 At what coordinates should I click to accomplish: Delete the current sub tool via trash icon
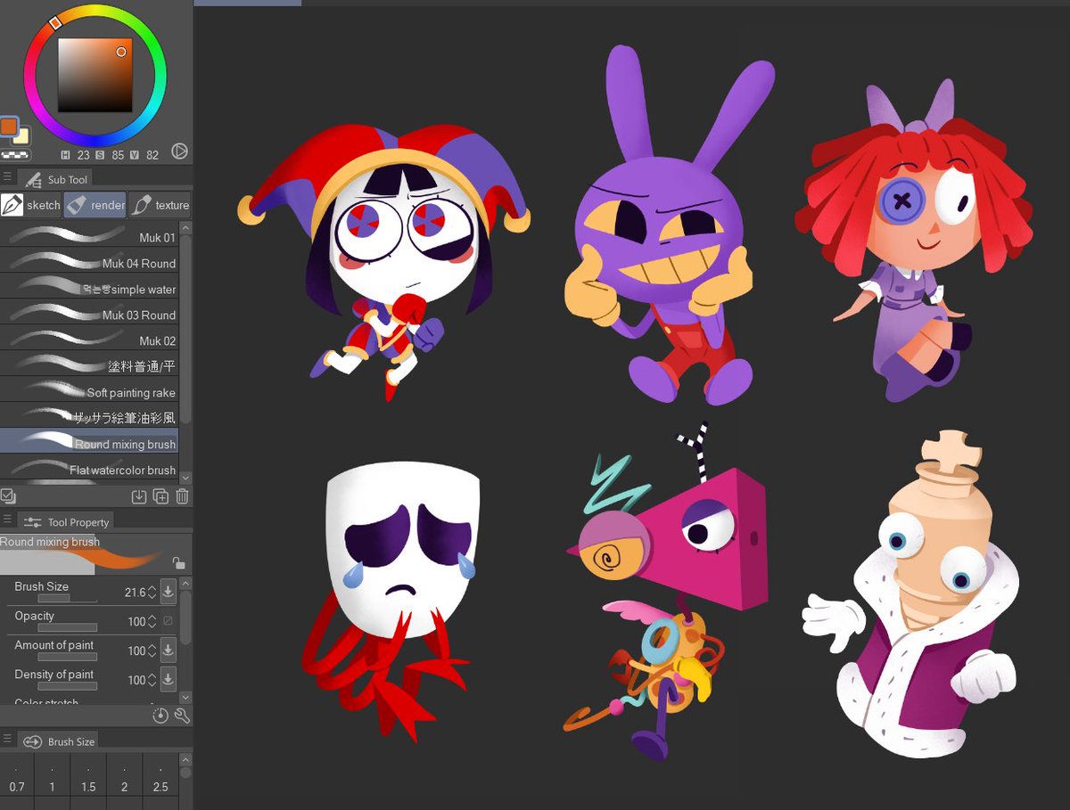pos(182,497)
